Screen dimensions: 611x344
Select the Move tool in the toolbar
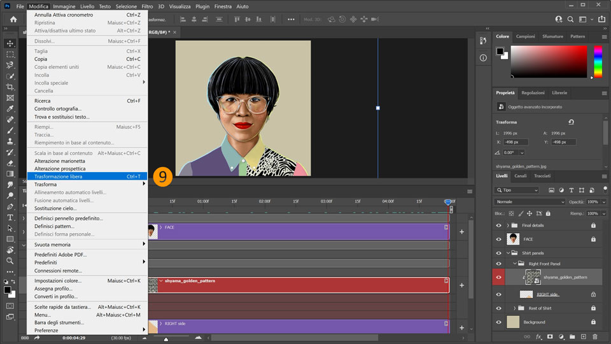[10, 43]
